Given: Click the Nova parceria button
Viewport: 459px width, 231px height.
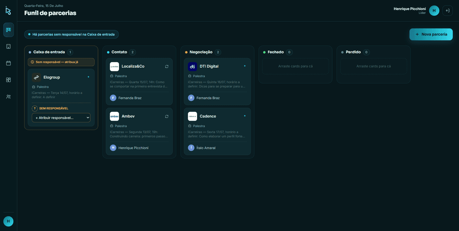Looking at the screenshot, I should coord(431,34).
